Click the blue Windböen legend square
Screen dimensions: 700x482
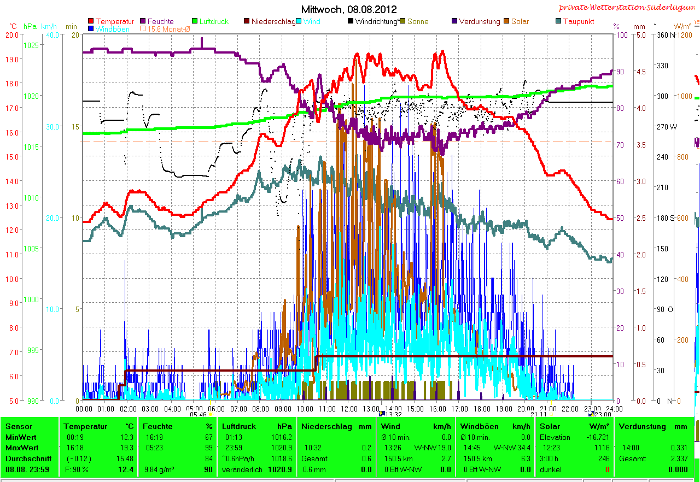[x=91, y=29]
